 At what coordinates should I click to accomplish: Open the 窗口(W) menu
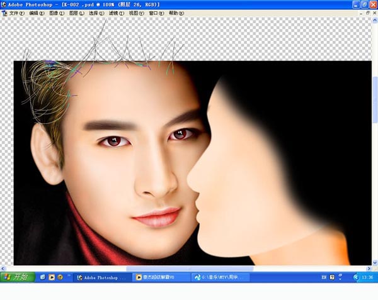click(x=156, y=13)
